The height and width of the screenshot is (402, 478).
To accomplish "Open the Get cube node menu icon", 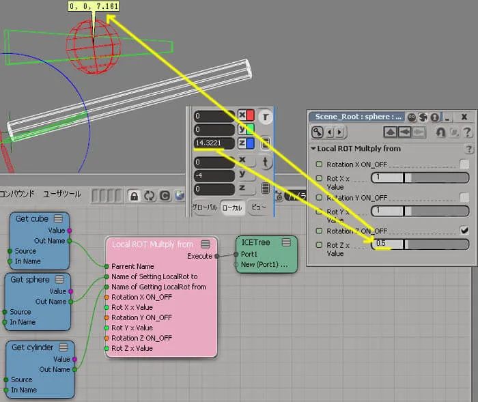I will pos(58,218).
